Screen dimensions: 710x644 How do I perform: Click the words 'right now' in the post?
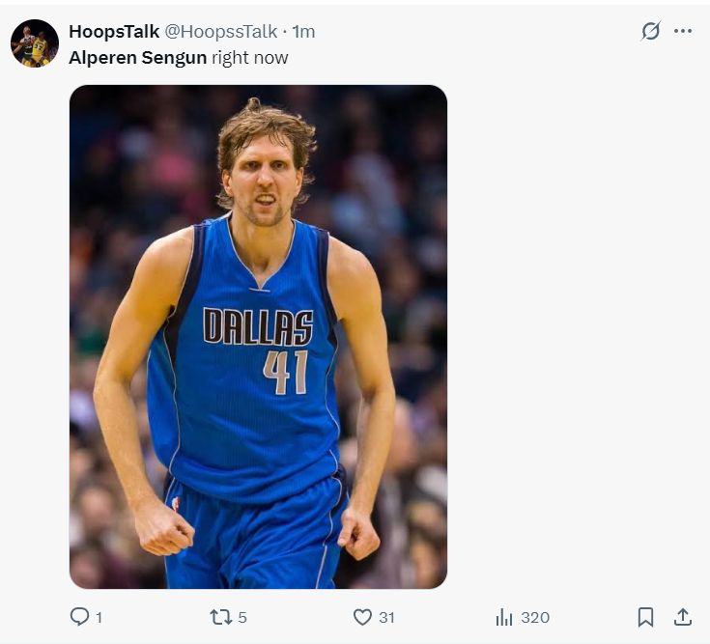coord(249,58)
